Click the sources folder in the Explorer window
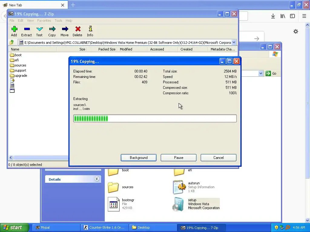The width and height of the screenshot is (310, 232). pos(113,187)
